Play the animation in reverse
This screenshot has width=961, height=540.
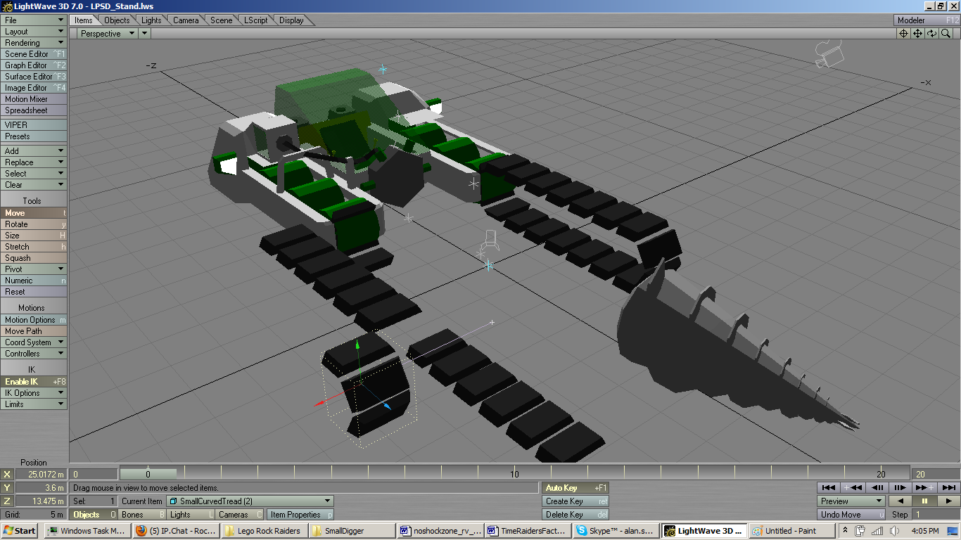pos(900,501)
